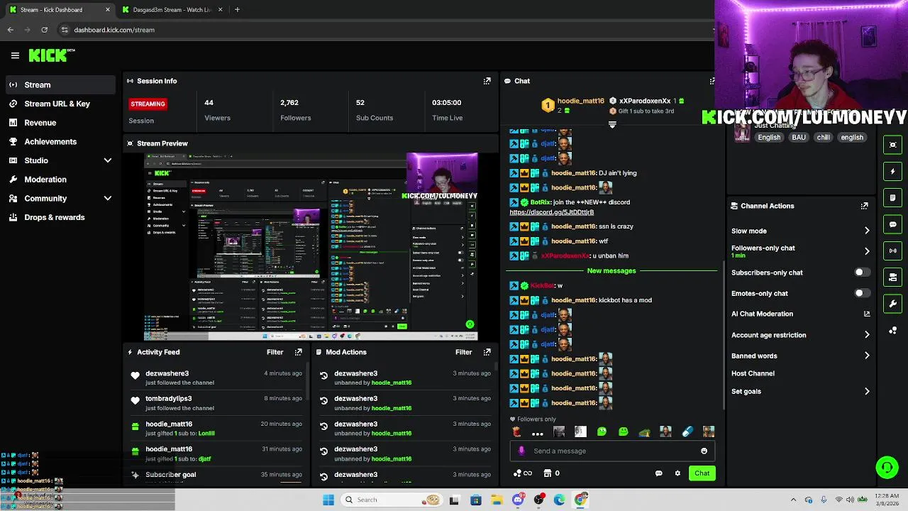Click the Windows Start button
The width and height of the screenshot is (908, 511).
[328, 500]
